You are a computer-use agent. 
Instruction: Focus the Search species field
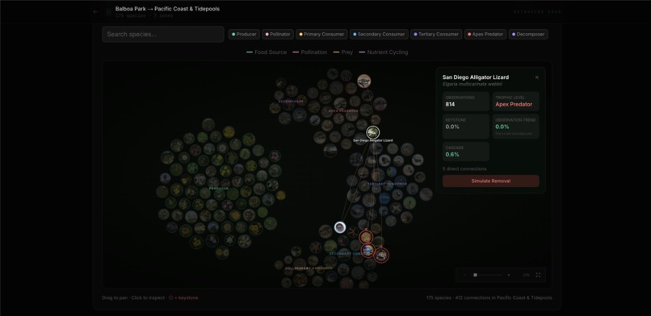tap(163, 35)
